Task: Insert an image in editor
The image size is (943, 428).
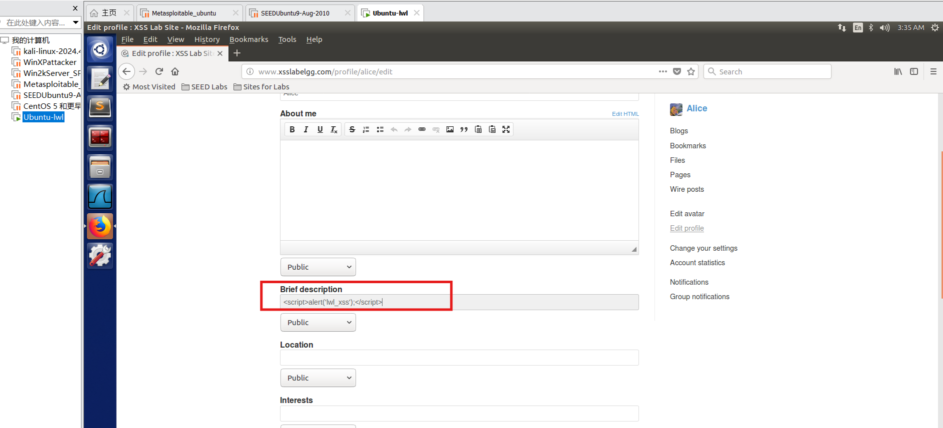Action: coord(450,129)
